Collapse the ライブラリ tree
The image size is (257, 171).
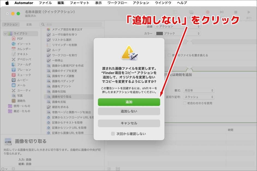[5, 33]
